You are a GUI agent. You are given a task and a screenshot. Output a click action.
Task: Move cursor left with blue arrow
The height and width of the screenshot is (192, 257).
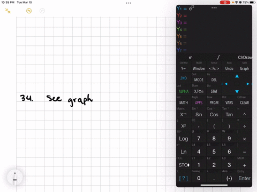pyautogui.click(x=226, y=84)
